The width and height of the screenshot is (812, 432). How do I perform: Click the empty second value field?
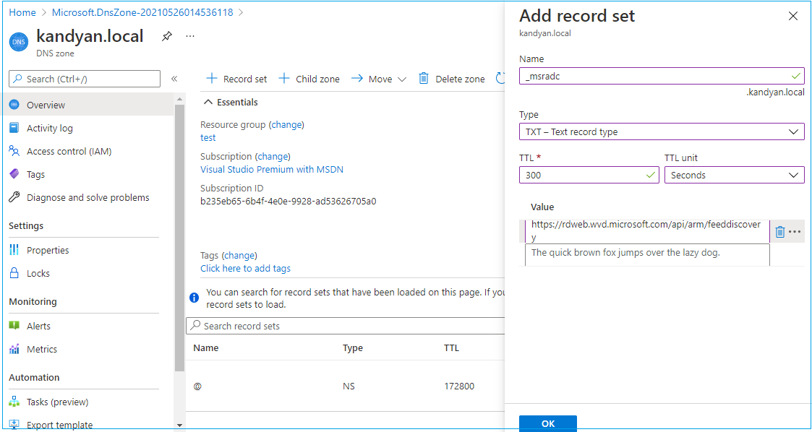pyautogui.click(x=647, y=254)
